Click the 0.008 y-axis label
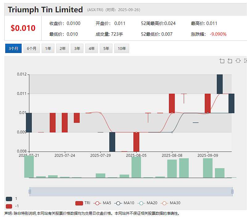 pyautogui.click(x=22, y=151)
